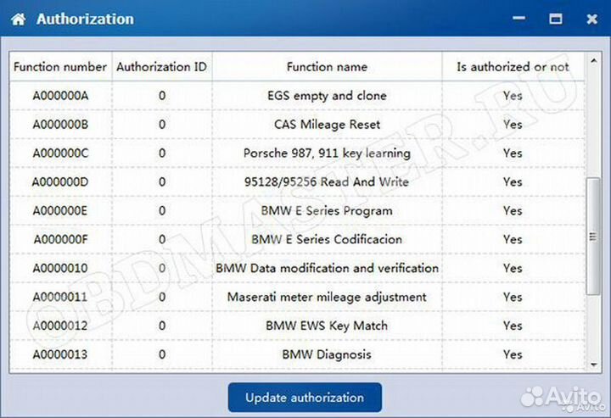Click the vertical scrollbar thumb

click(x=593, y=237)
